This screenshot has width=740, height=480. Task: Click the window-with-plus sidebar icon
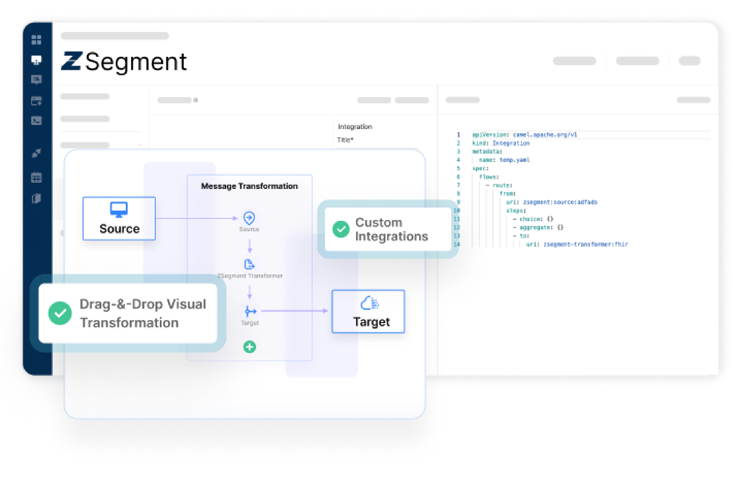[36, 101]
